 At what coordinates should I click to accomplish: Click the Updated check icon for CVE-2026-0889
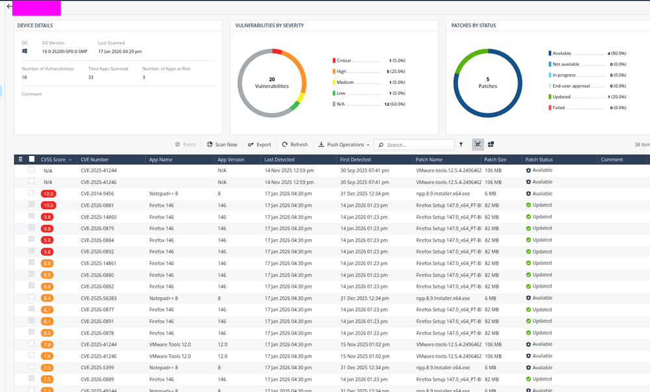click(528, 379)
